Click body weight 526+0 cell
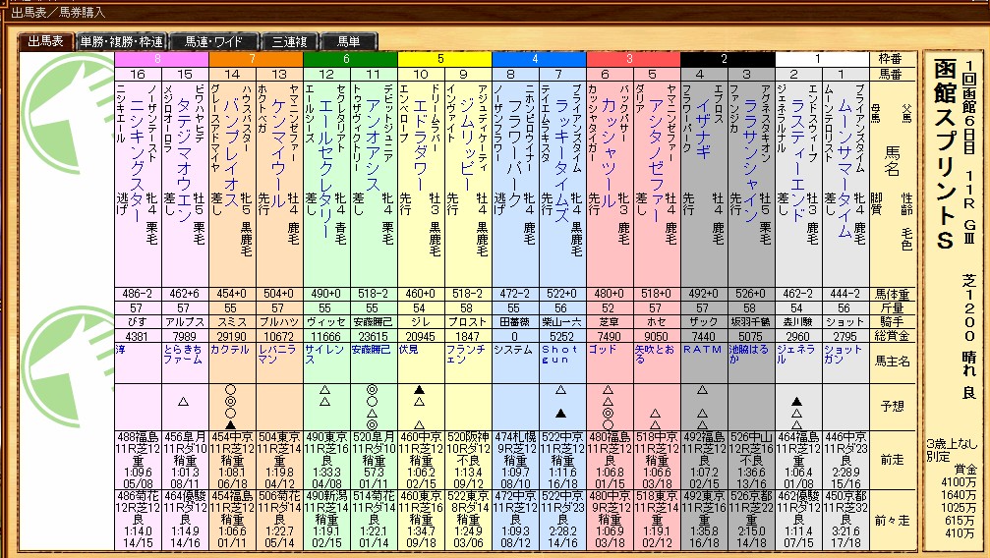Image resolution: width=990 pixels, height=558 pixels. point(751,294)
